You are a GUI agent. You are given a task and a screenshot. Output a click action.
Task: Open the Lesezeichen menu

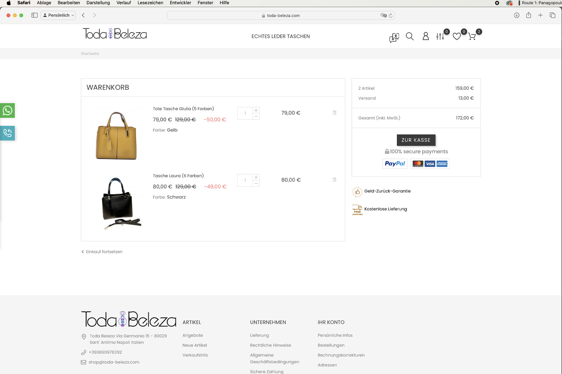click(150, 3)
